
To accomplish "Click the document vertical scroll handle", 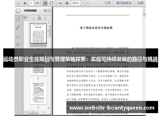I will 144,14.
